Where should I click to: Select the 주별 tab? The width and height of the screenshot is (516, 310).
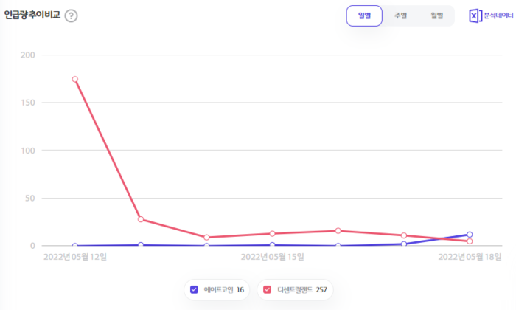(x=400, y=15)
